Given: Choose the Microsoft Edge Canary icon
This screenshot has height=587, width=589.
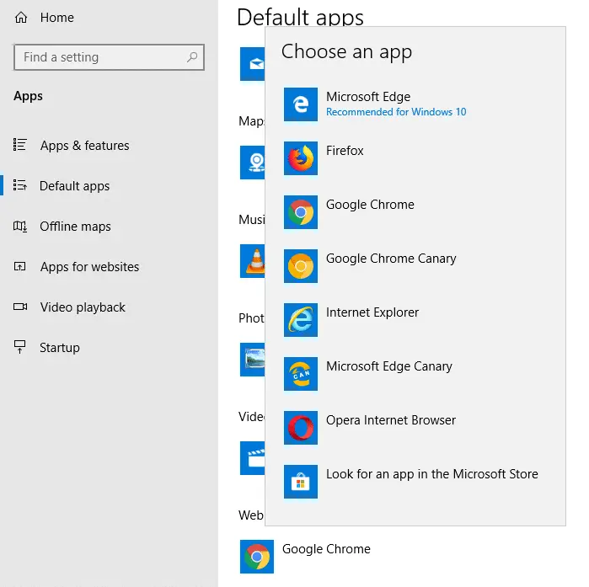Looking at the screenshot, I should point(301,374).
